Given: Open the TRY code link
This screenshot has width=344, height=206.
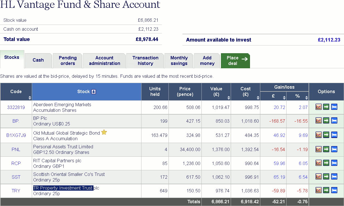Looking at the screenshot, I should [16, 191].
